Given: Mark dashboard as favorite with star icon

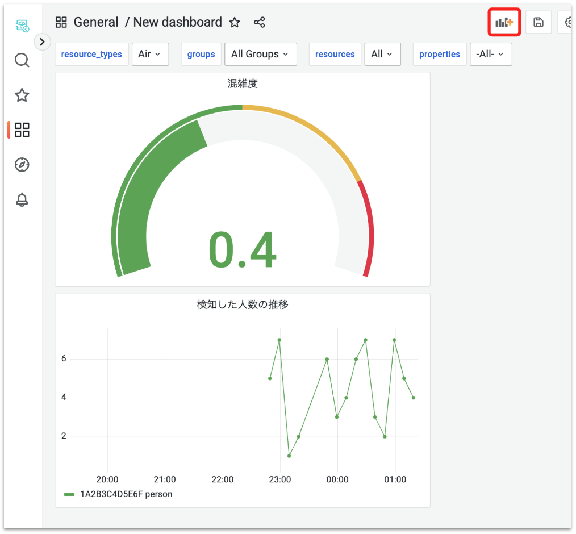Looking at the screenshot, I should 235,22.
